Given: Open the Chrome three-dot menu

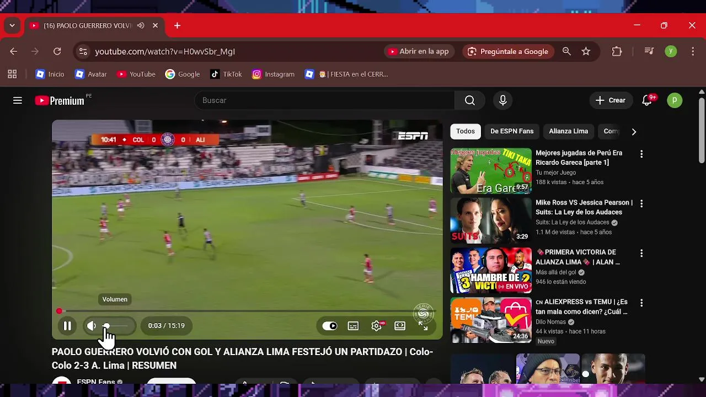Looking at the screenshot, I should click(x=693, y=51).
